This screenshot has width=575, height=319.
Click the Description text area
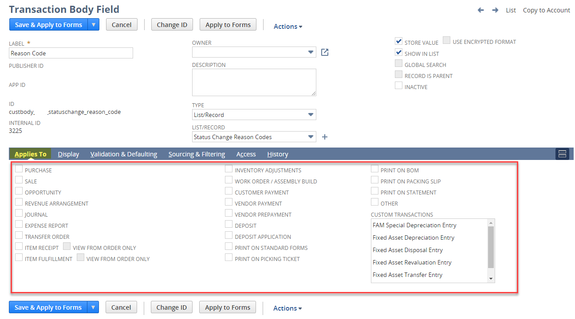[x=254, y=82]
